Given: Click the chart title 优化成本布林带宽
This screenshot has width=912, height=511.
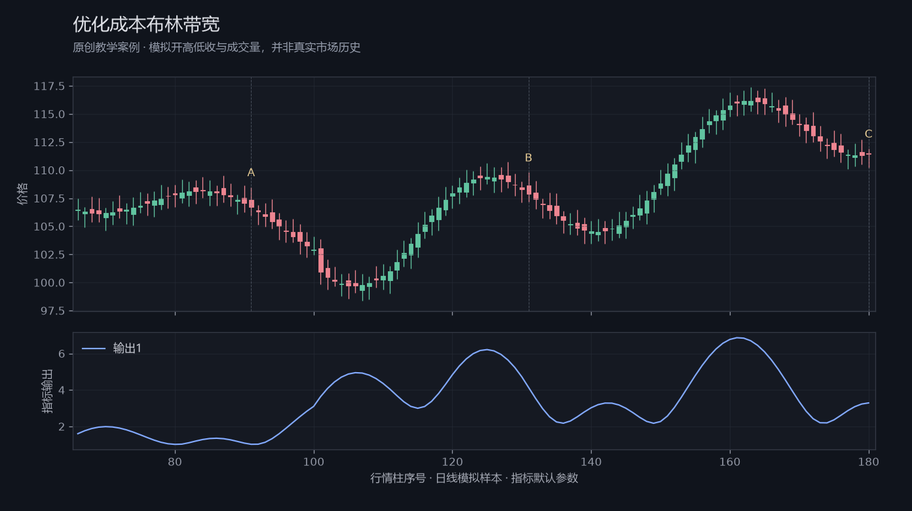Looking at the screenshot, I should 146,24.
